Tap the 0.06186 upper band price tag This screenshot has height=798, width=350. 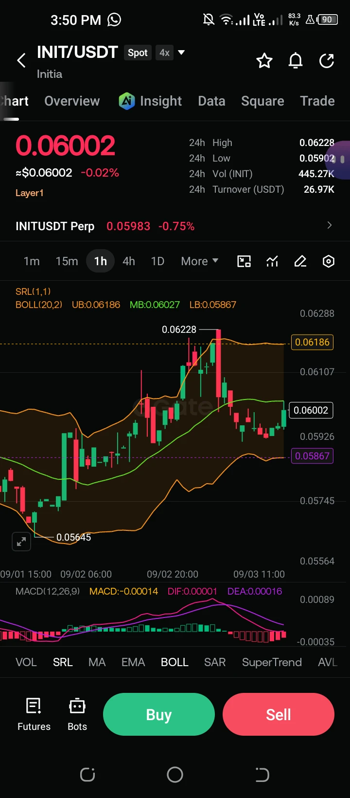coord(312,342)
